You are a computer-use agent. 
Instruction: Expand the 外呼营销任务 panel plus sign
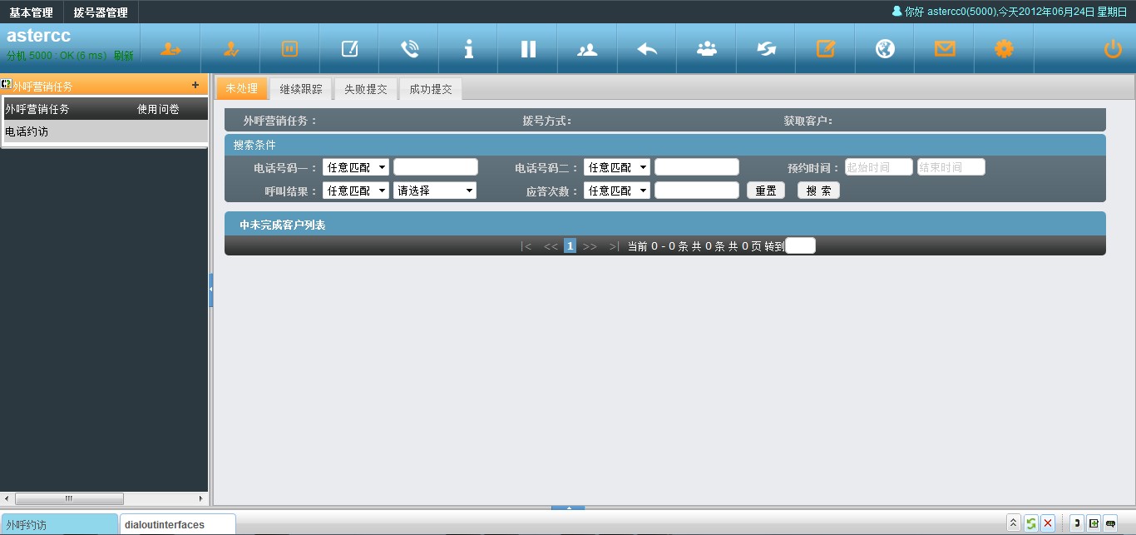click(195, 85)
